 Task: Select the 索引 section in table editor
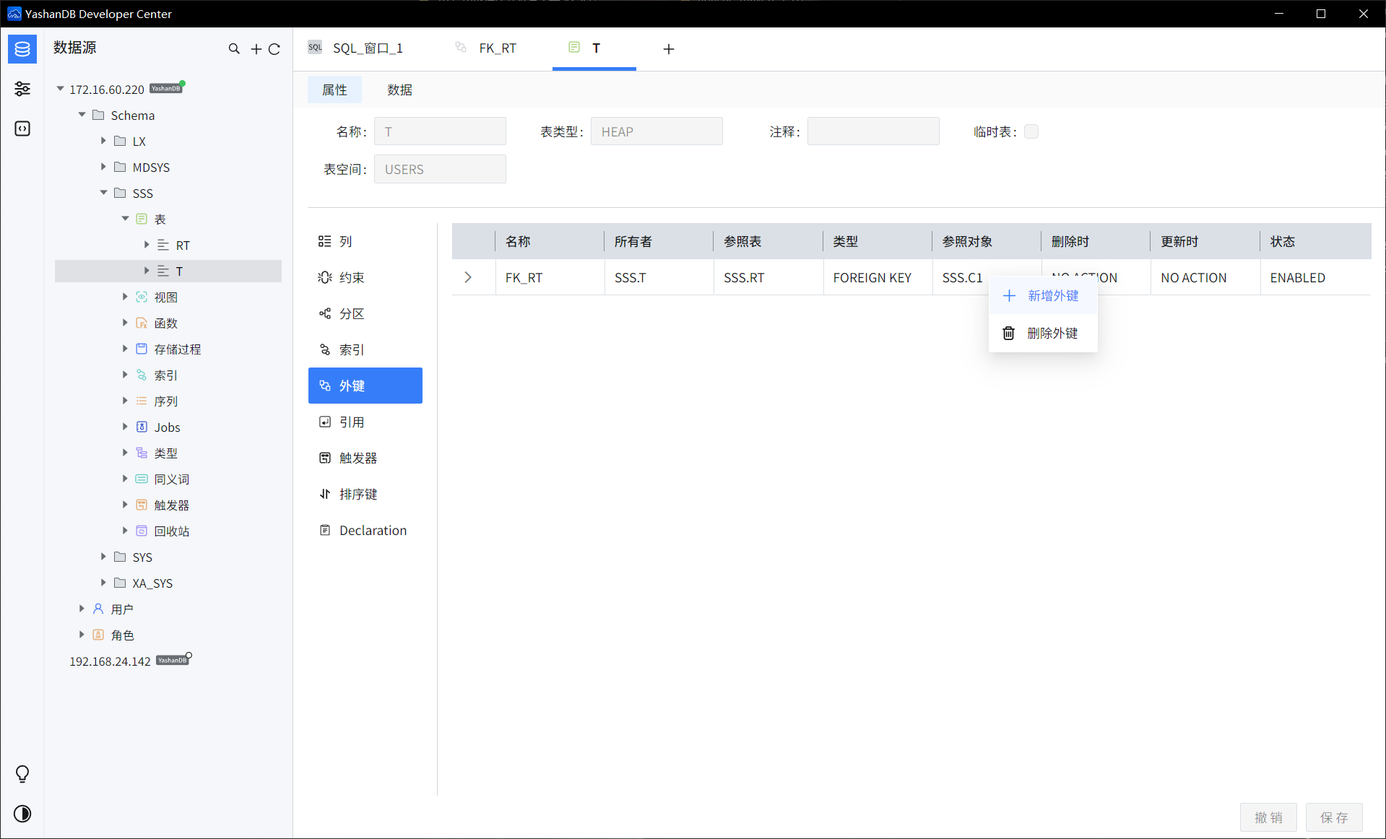352,349
